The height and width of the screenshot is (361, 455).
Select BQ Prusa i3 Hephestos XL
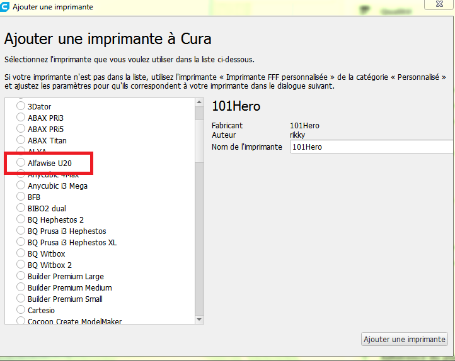click(21, 242)
